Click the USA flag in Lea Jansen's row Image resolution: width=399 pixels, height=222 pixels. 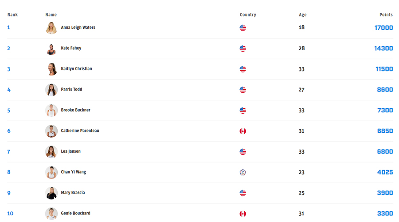coord(243,152)
